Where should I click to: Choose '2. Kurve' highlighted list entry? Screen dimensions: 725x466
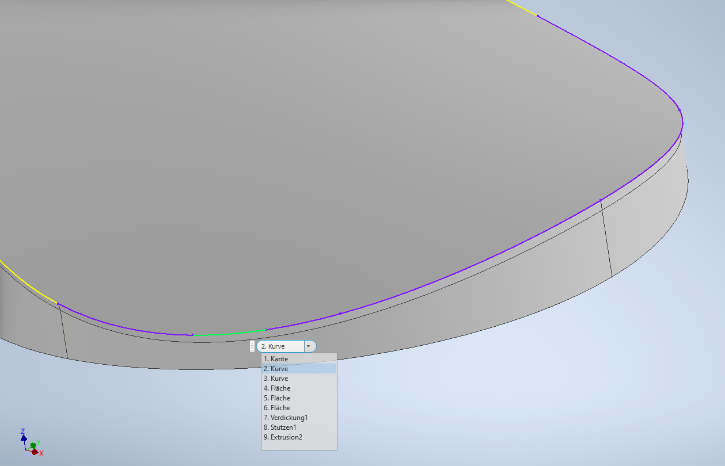298,369
